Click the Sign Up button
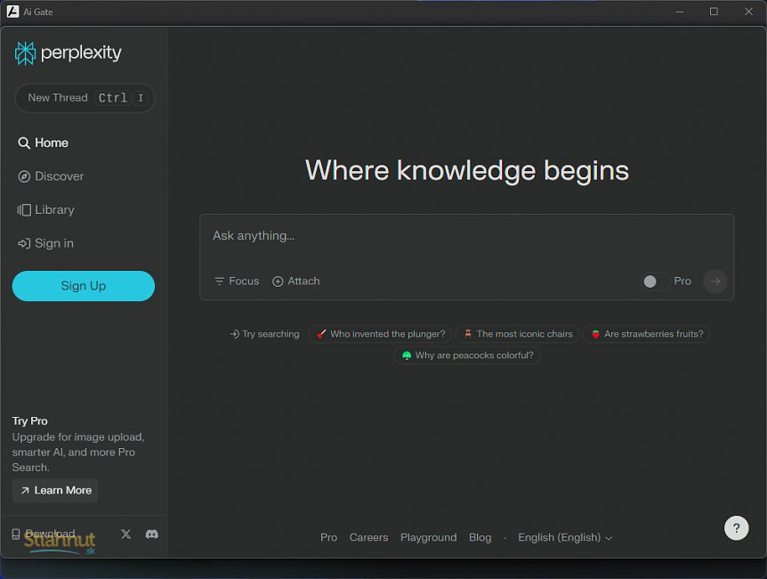 [x=84, y=286]
